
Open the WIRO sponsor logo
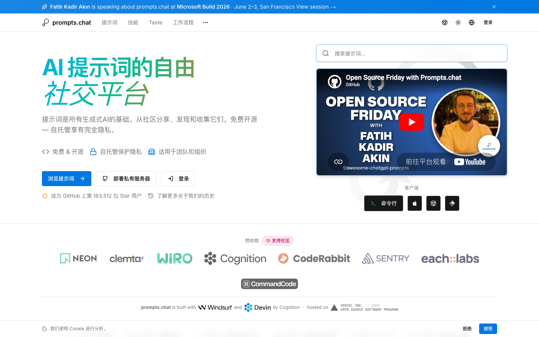click(175, 258)
